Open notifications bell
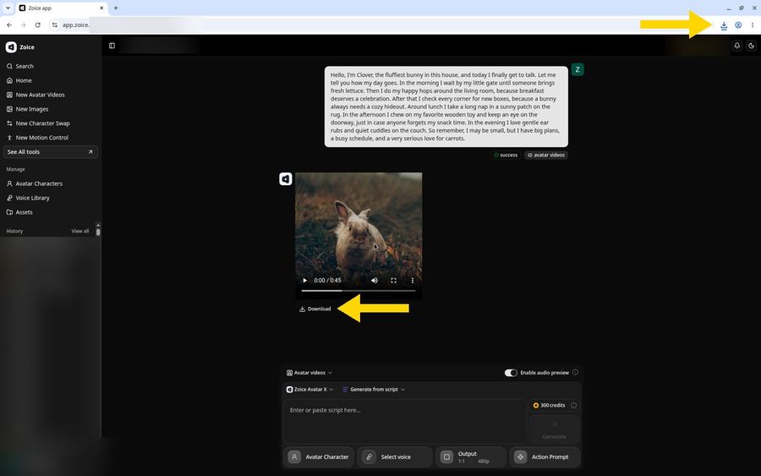 pos(736,46)
